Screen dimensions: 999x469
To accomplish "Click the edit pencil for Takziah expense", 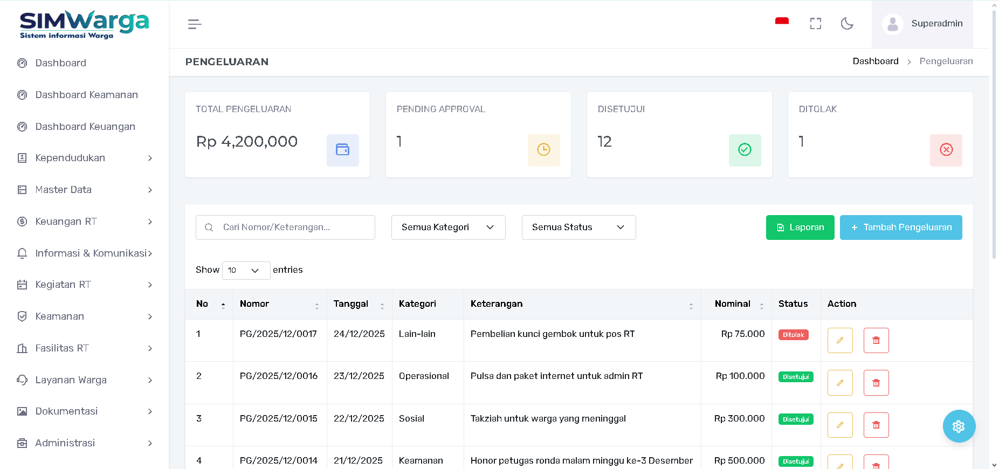I will coord(839,425).
